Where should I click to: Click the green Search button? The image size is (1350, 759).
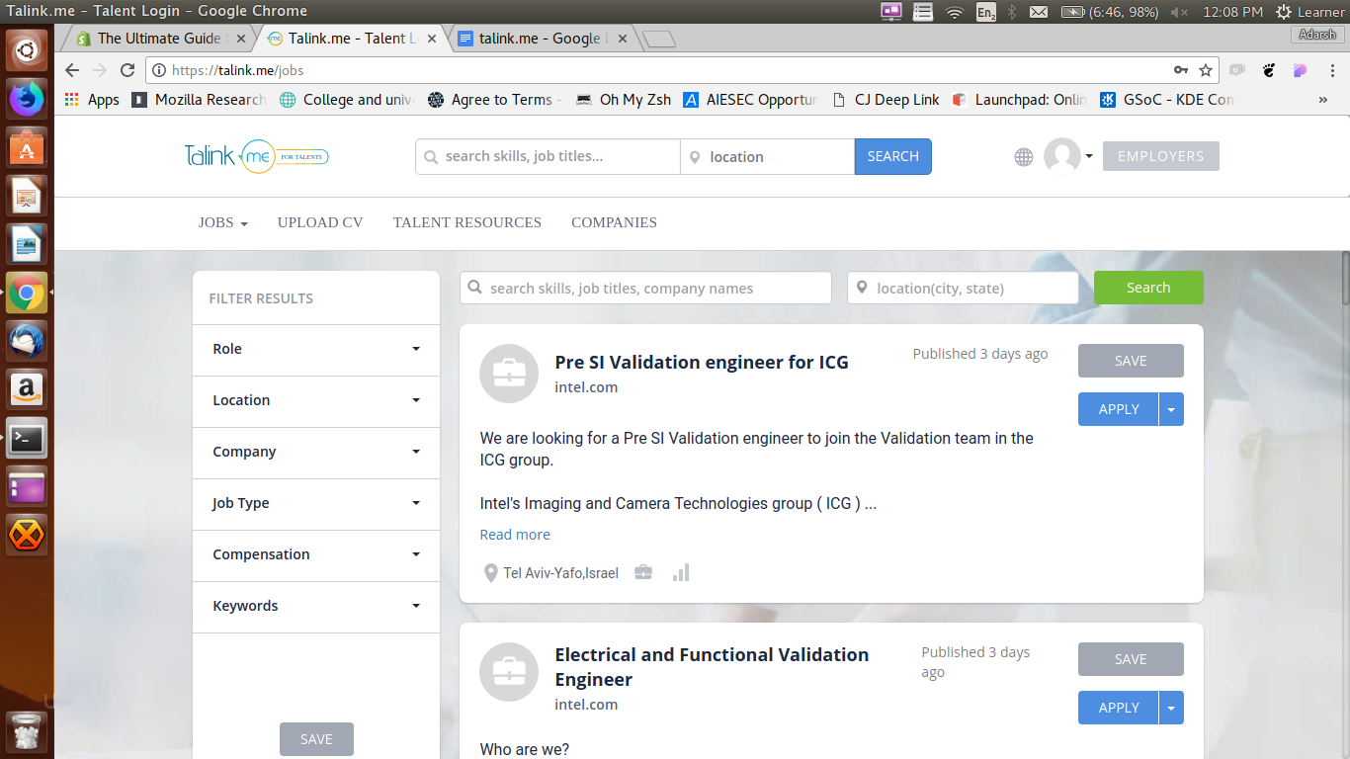[x=1148, y=288]
